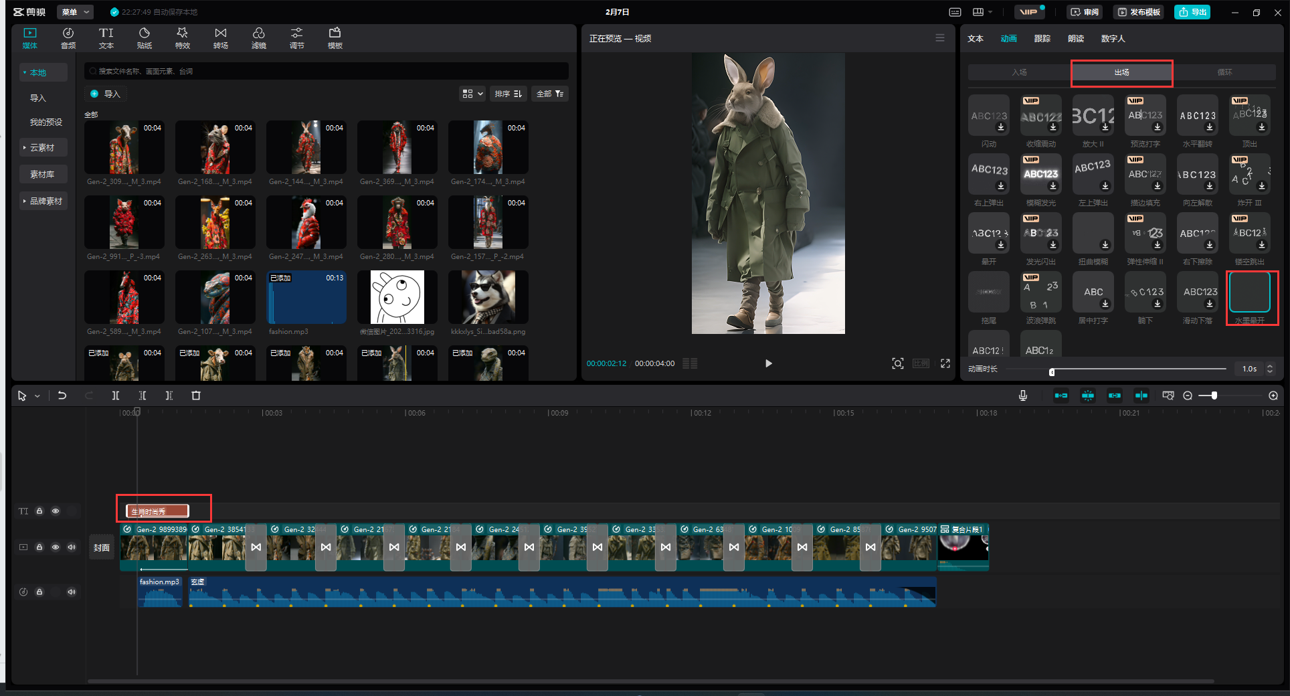Click the 审阅 review button
The image size is (1290, 696).
click(1085, 12)
